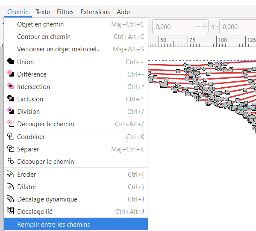Image resolution: width=256 pixels, height=231 pixels.
Task: Click the Ctrl+J shortcut label
Action: click(x=136, y=199)
